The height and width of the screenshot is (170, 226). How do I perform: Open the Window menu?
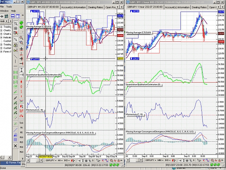[x=4, y=11]
